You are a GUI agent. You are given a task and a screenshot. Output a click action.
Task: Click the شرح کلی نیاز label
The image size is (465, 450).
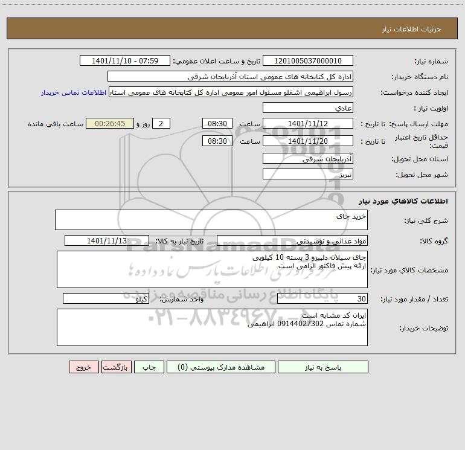coord(426,220)
